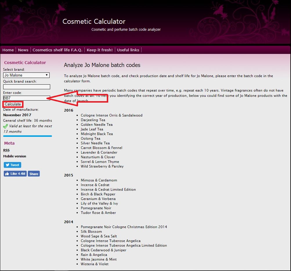Image resolution: width=291 pixels, height=271 pixels.
Task: Click the Cosmetic Calculator site title
Action: [x=94, y=21]
